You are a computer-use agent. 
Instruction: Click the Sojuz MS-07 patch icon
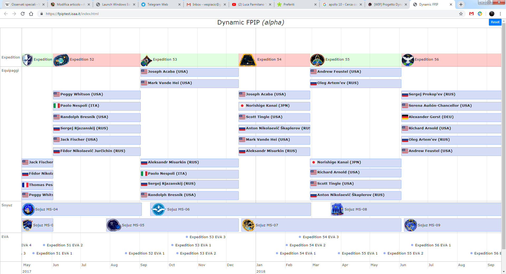pos(248,225)
